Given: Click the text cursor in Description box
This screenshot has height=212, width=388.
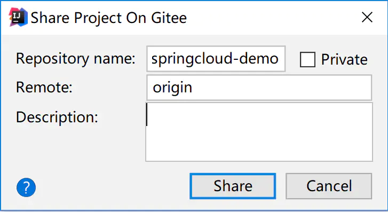Looking at the screenshot, I should (x=147, y=115).
